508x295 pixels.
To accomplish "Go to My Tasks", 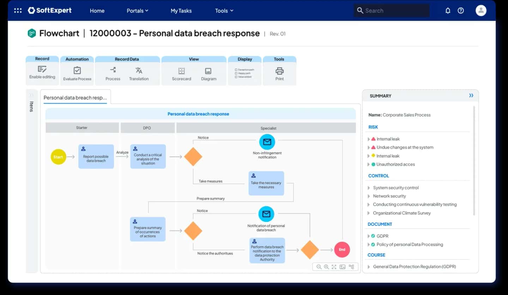I will tap(181, 11).
